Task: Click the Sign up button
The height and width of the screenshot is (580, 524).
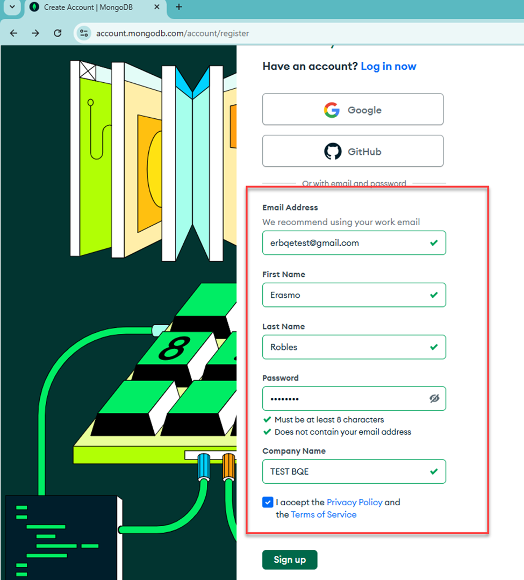Action: [290, 560]
